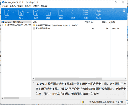Click the file list scroll left arrow
Image resolution: width=128 pixels, height=105 pixels.
tap(34, 79)
